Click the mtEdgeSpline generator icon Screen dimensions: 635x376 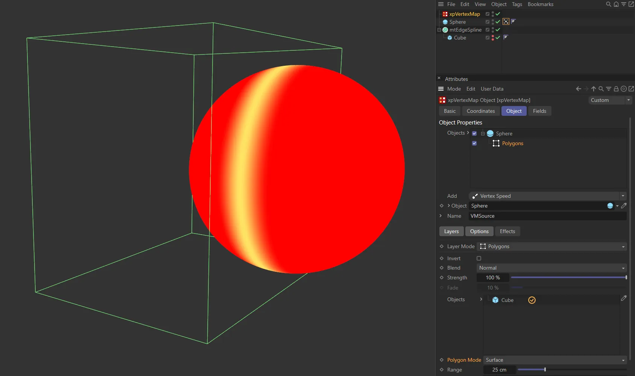(445, 30)
